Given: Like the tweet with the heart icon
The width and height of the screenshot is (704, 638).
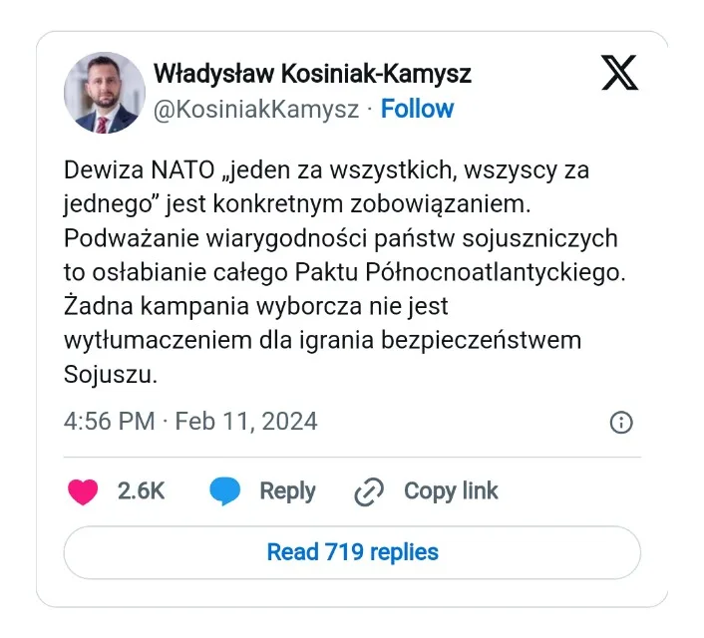Looking at the screenshot, I should [83, 490].
